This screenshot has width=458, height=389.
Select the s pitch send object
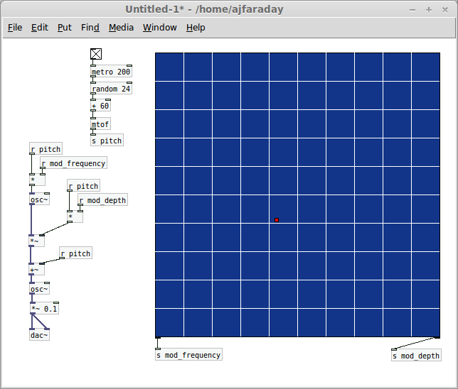[x=107, y=141]
